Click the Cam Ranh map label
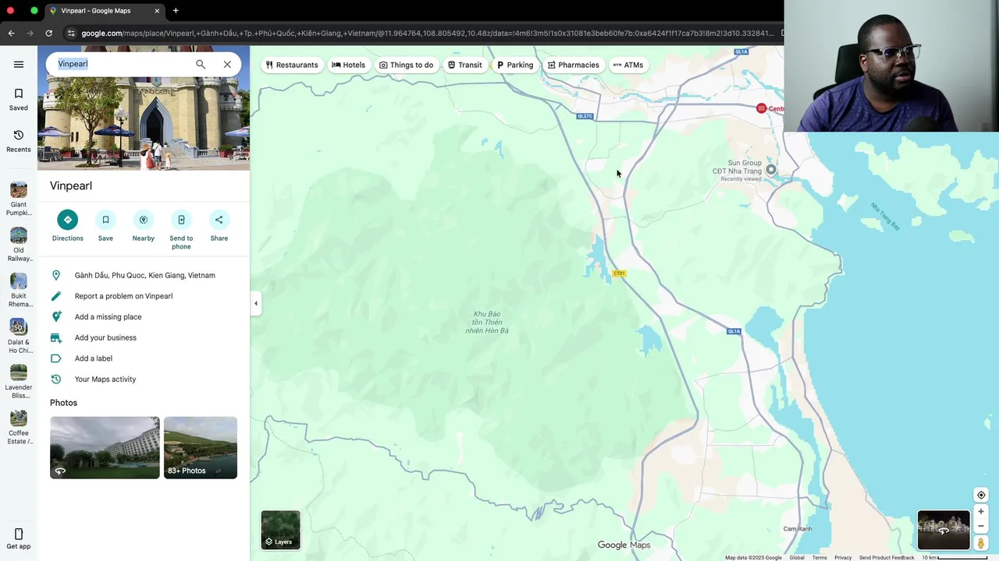The width and height of the screenshot is (999, 561). point(797,529)
